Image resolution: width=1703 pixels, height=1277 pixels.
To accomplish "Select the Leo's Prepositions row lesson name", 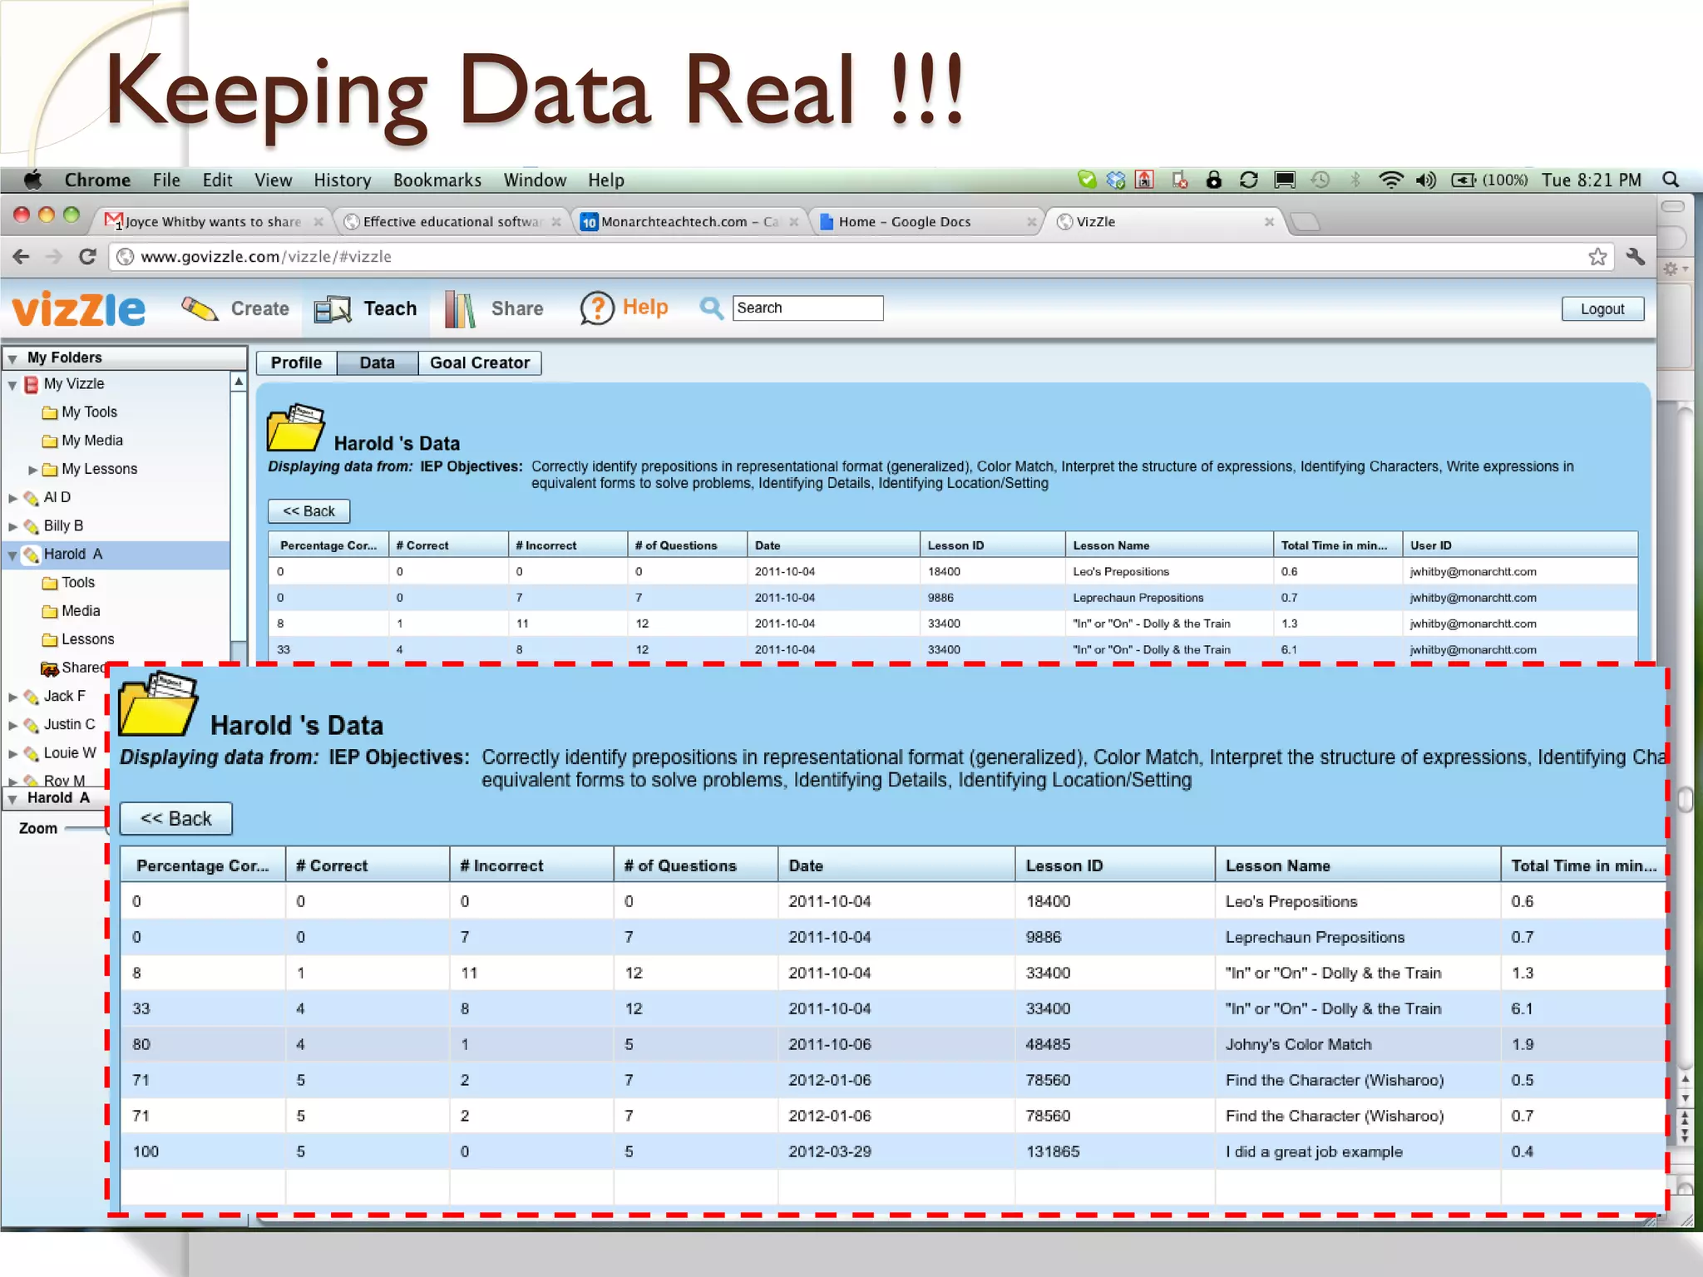I will coord(1121,572).
